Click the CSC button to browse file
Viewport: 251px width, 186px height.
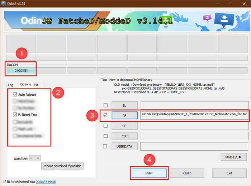coord(124,136)
